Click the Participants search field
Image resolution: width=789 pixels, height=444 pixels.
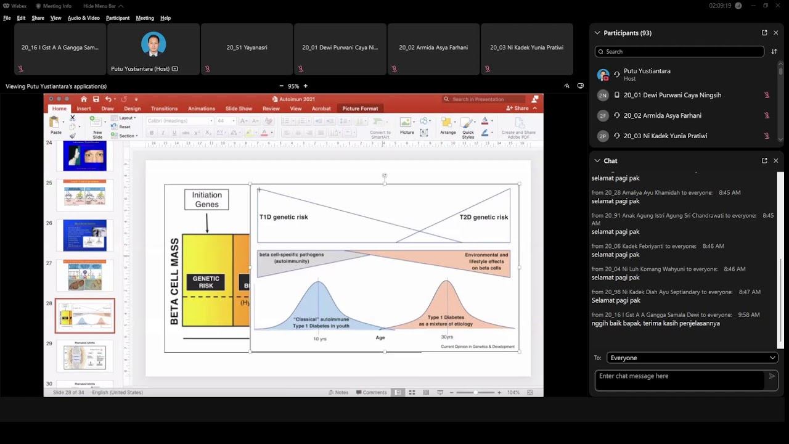(x=679, y=52)
